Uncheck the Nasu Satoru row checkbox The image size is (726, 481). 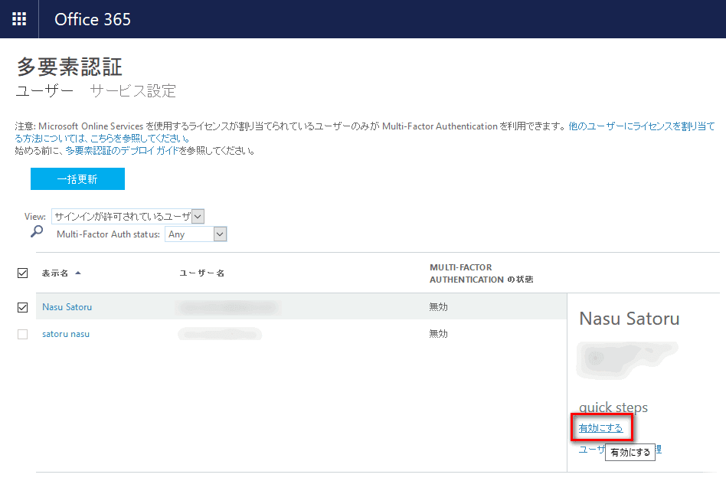click(22, 307)
